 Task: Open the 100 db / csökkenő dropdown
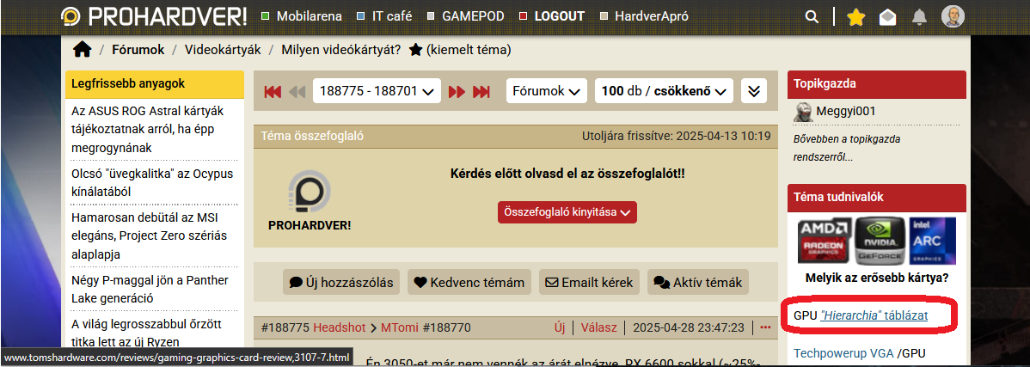(x=664, y=91)
